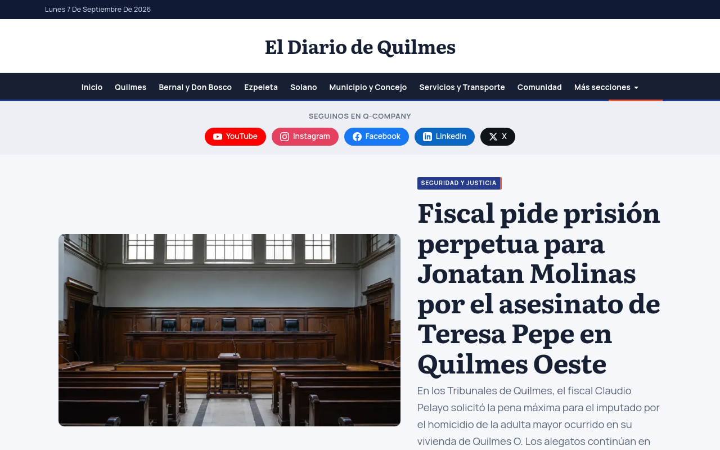Click the article summary about fiscal Claudio Pelayo
The width and height of the screenshot is (720, 450).
(539, 416)
